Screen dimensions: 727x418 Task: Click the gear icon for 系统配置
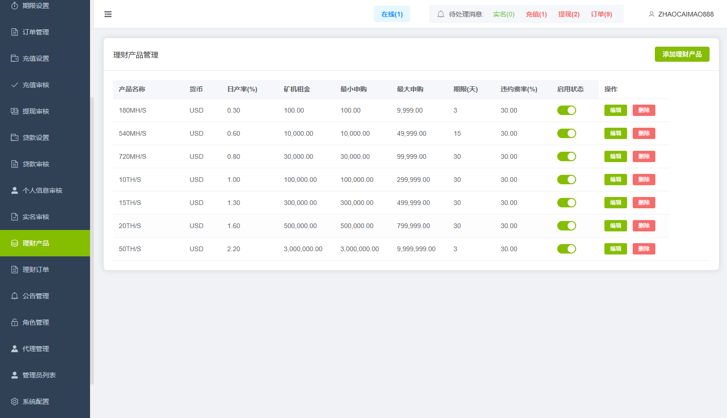tap(15, 402)
